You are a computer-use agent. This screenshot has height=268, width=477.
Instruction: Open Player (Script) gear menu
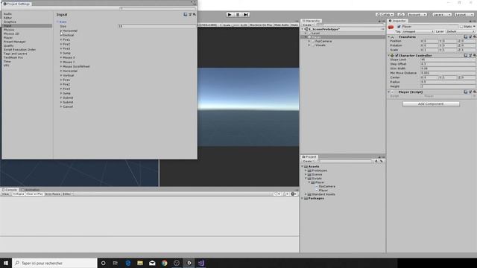click(x=474, y=92)
